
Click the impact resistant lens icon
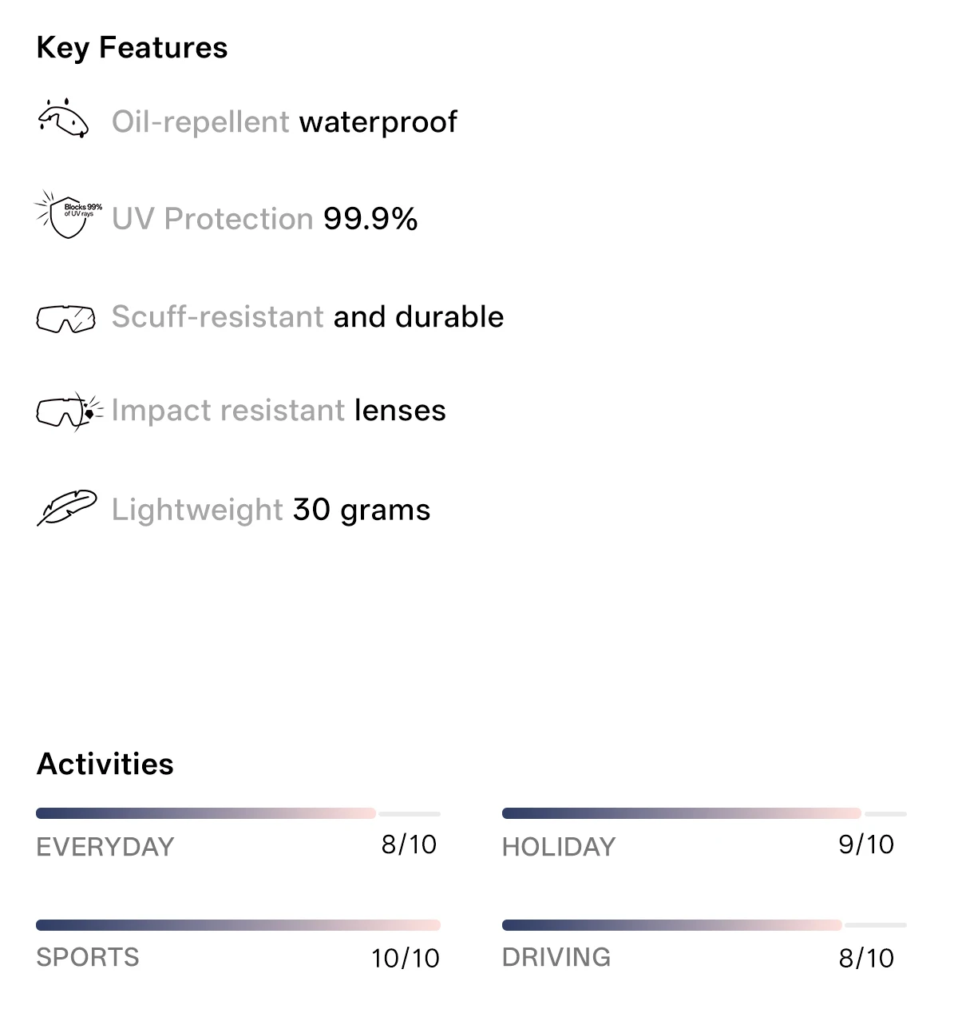point(69,411)
